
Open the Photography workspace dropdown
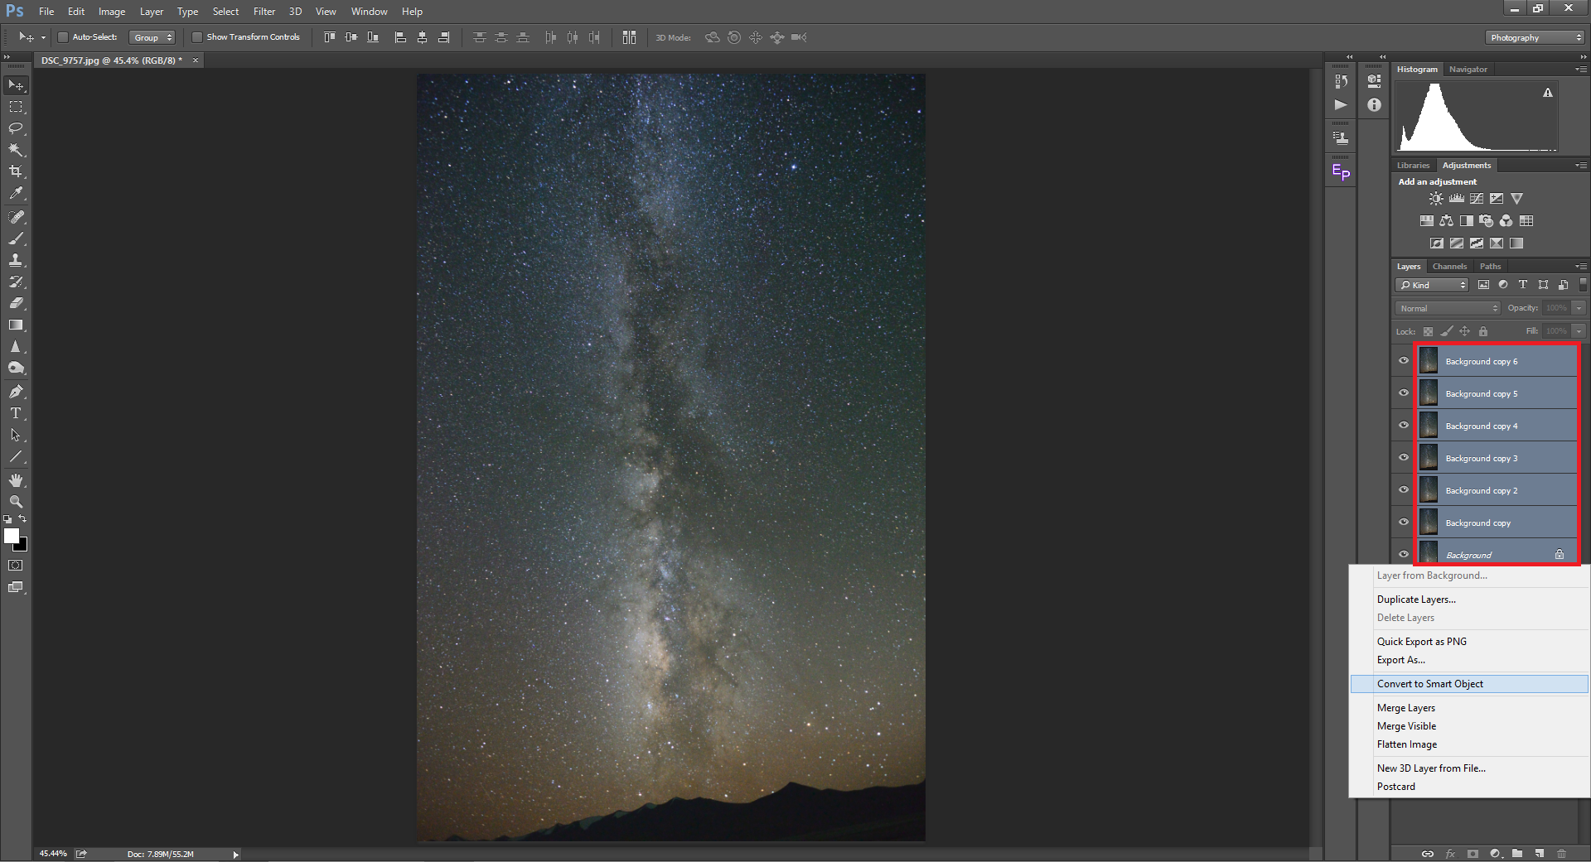[x=1534, y=37]
